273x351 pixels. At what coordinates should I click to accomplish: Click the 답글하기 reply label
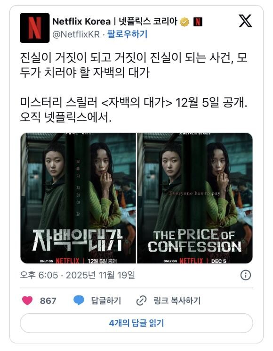tap(106, 301)
